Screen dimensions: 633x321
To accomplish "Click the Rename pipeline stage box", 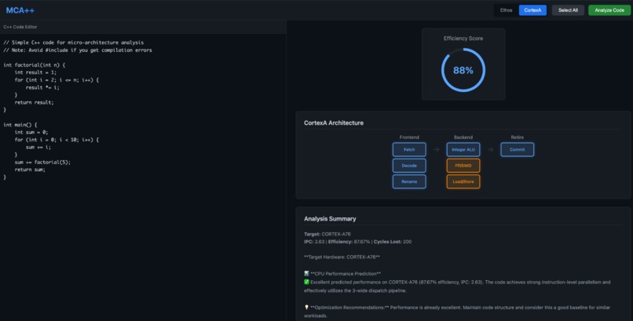I will click(409, 182).
